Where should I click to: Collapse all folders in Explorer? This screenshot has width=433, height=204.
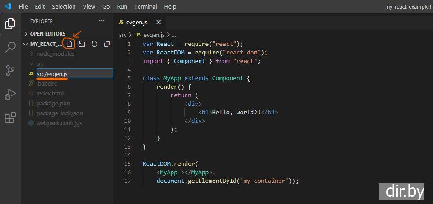[107, 44]
